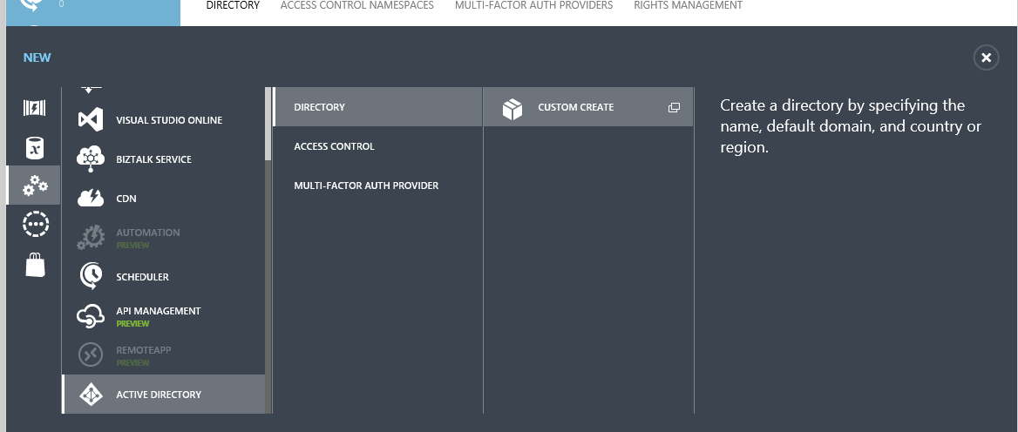Switch to ACCESS CONTROL NAMESPACES tab
Screen dimensions: 1018x432
pyautogui.click(x=357, y=5)
